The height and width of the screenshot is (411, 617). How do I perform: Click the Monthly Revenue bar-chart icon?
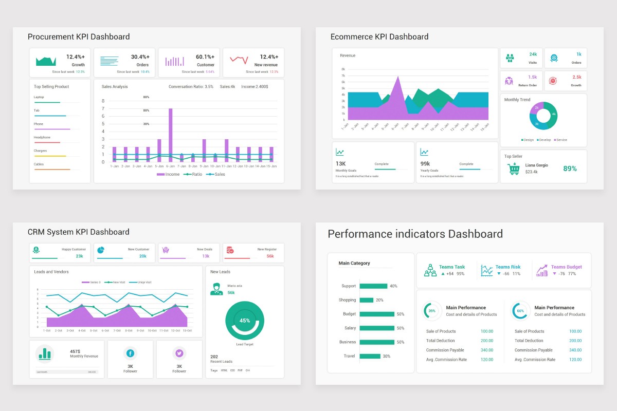(45, 353)
